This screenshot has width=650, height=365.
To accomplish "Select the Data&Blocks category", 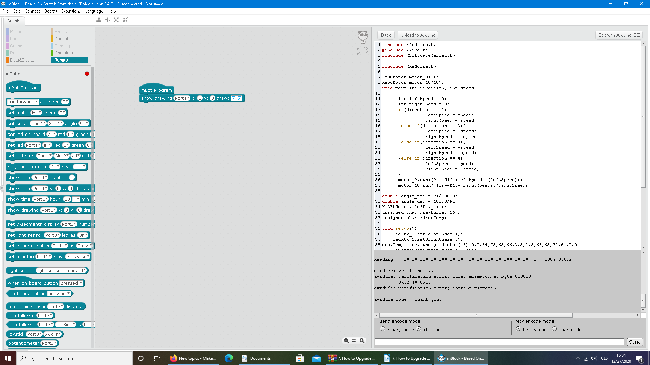I will coord(22,60).
